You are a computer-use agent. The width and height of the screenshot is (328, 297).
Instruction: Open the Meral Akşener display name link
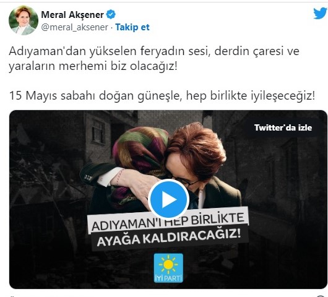(x=72, y=15)
